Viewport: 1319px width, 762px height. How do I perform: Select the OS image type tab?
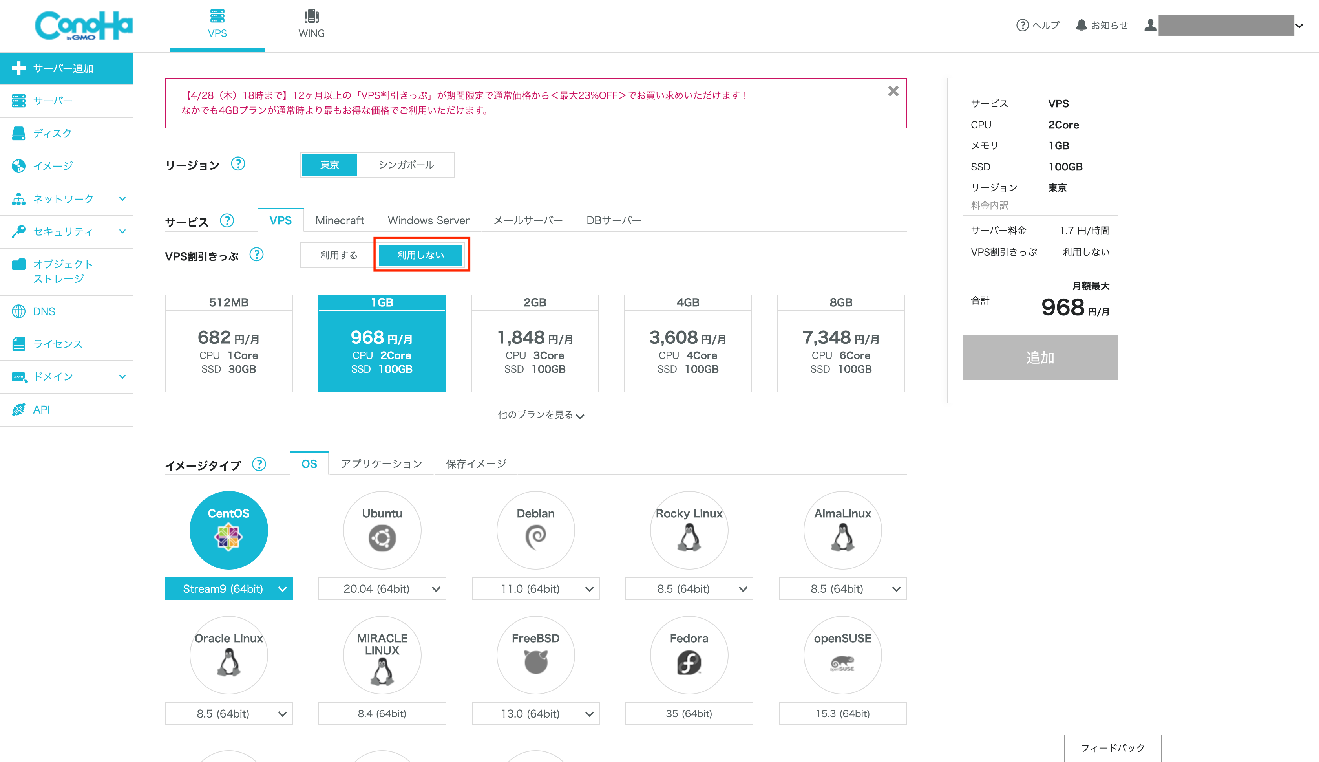coord(309,464)
